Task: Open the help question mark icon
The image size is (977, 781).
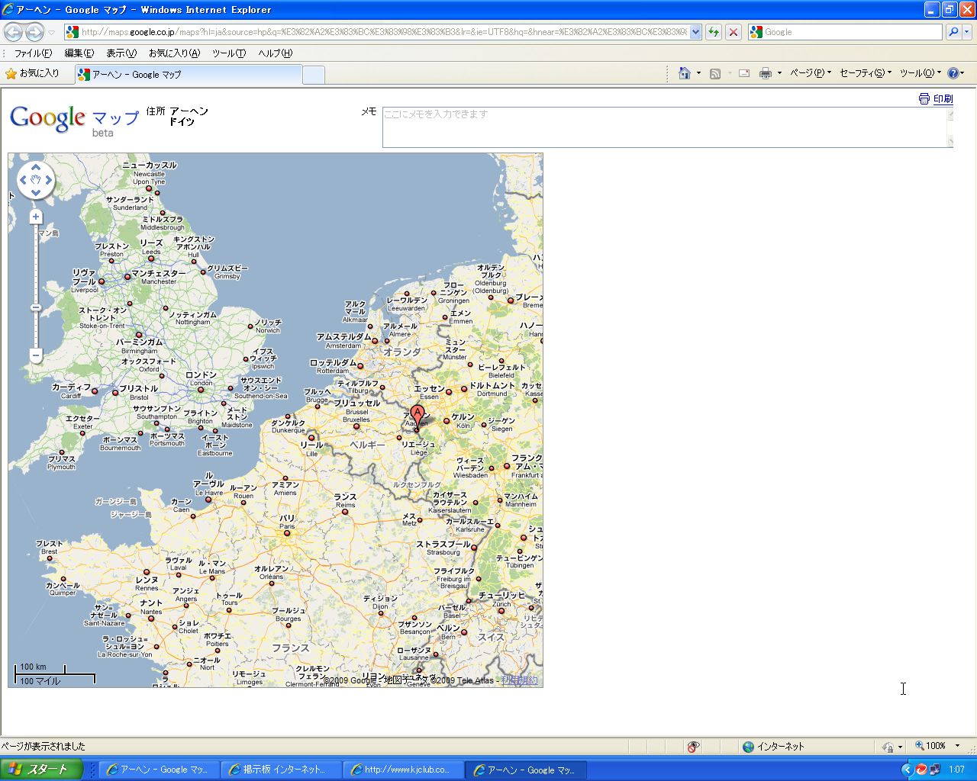Action: tap(953, 73)
